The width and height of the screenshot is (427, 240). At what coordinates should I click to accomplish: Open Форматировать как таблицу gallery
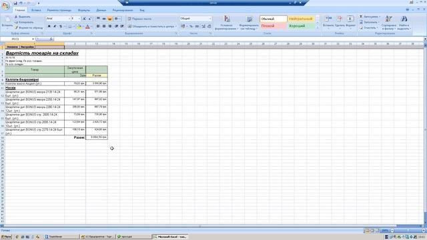click(x=249, y=23)
